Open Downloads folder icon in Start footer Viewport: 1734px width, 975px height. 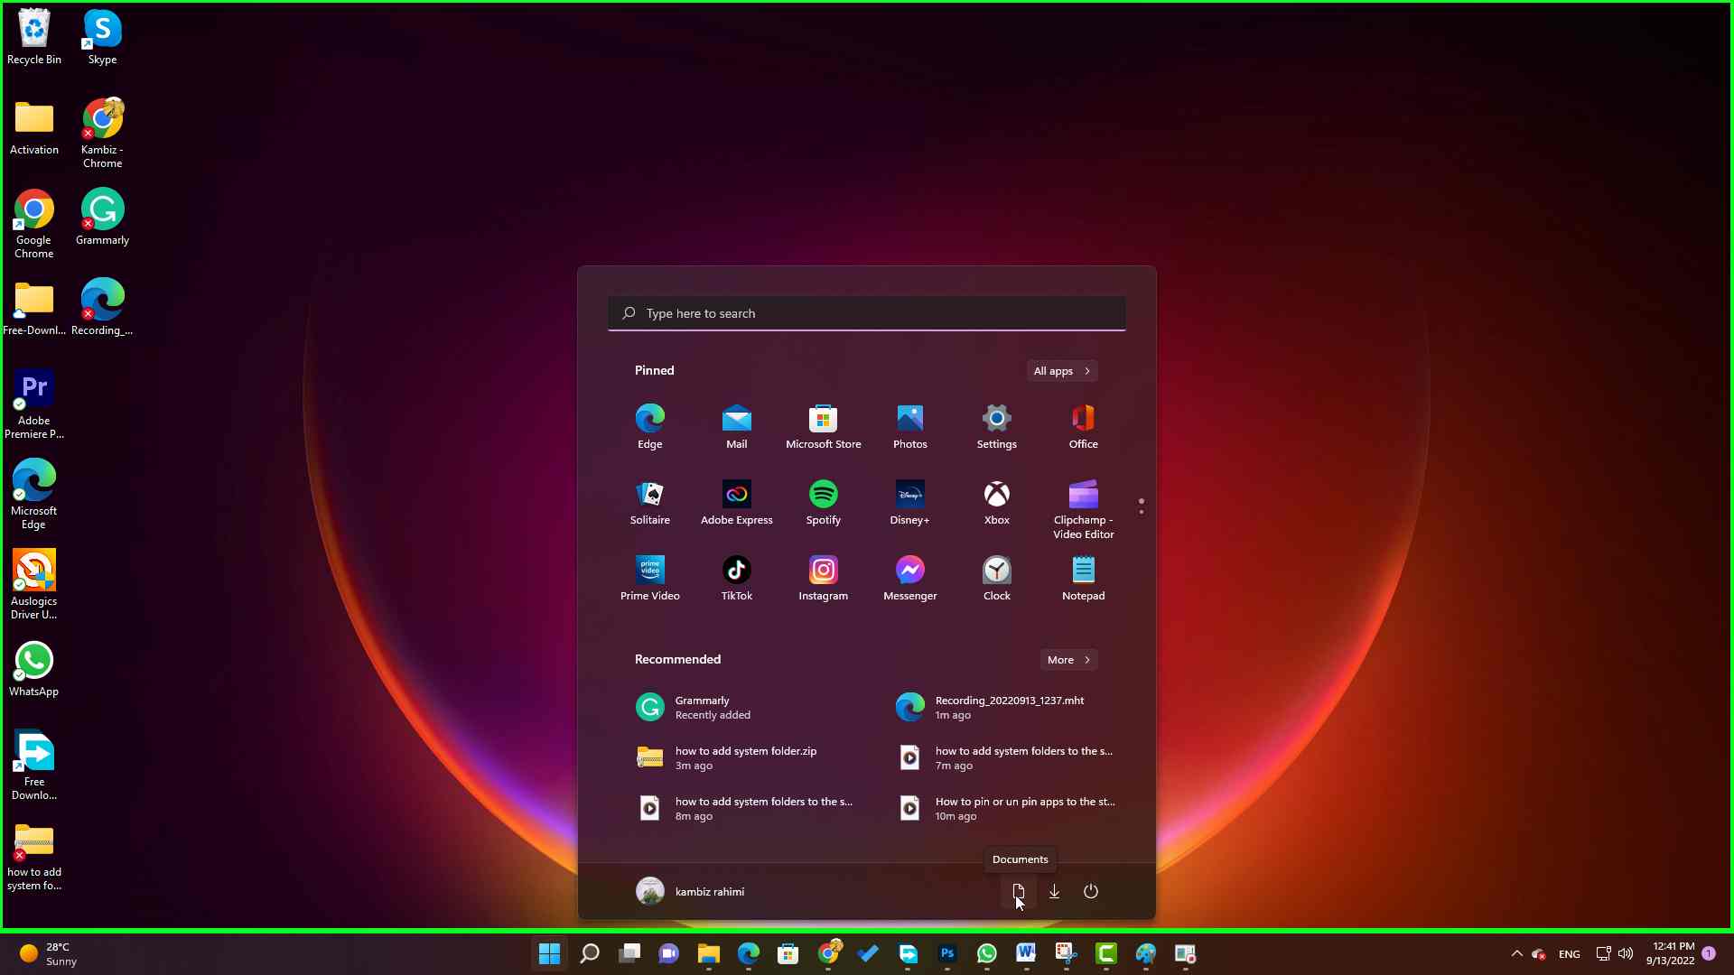click(1054, 891)
